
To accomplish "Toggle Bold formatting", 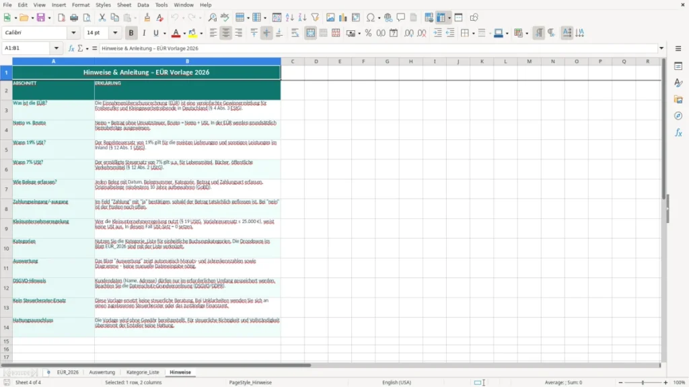I will point(131,33).
